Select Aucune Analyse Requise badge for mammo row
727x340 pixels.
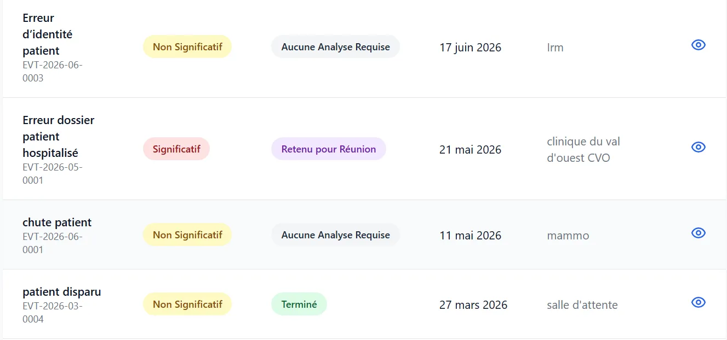[336, 235]
